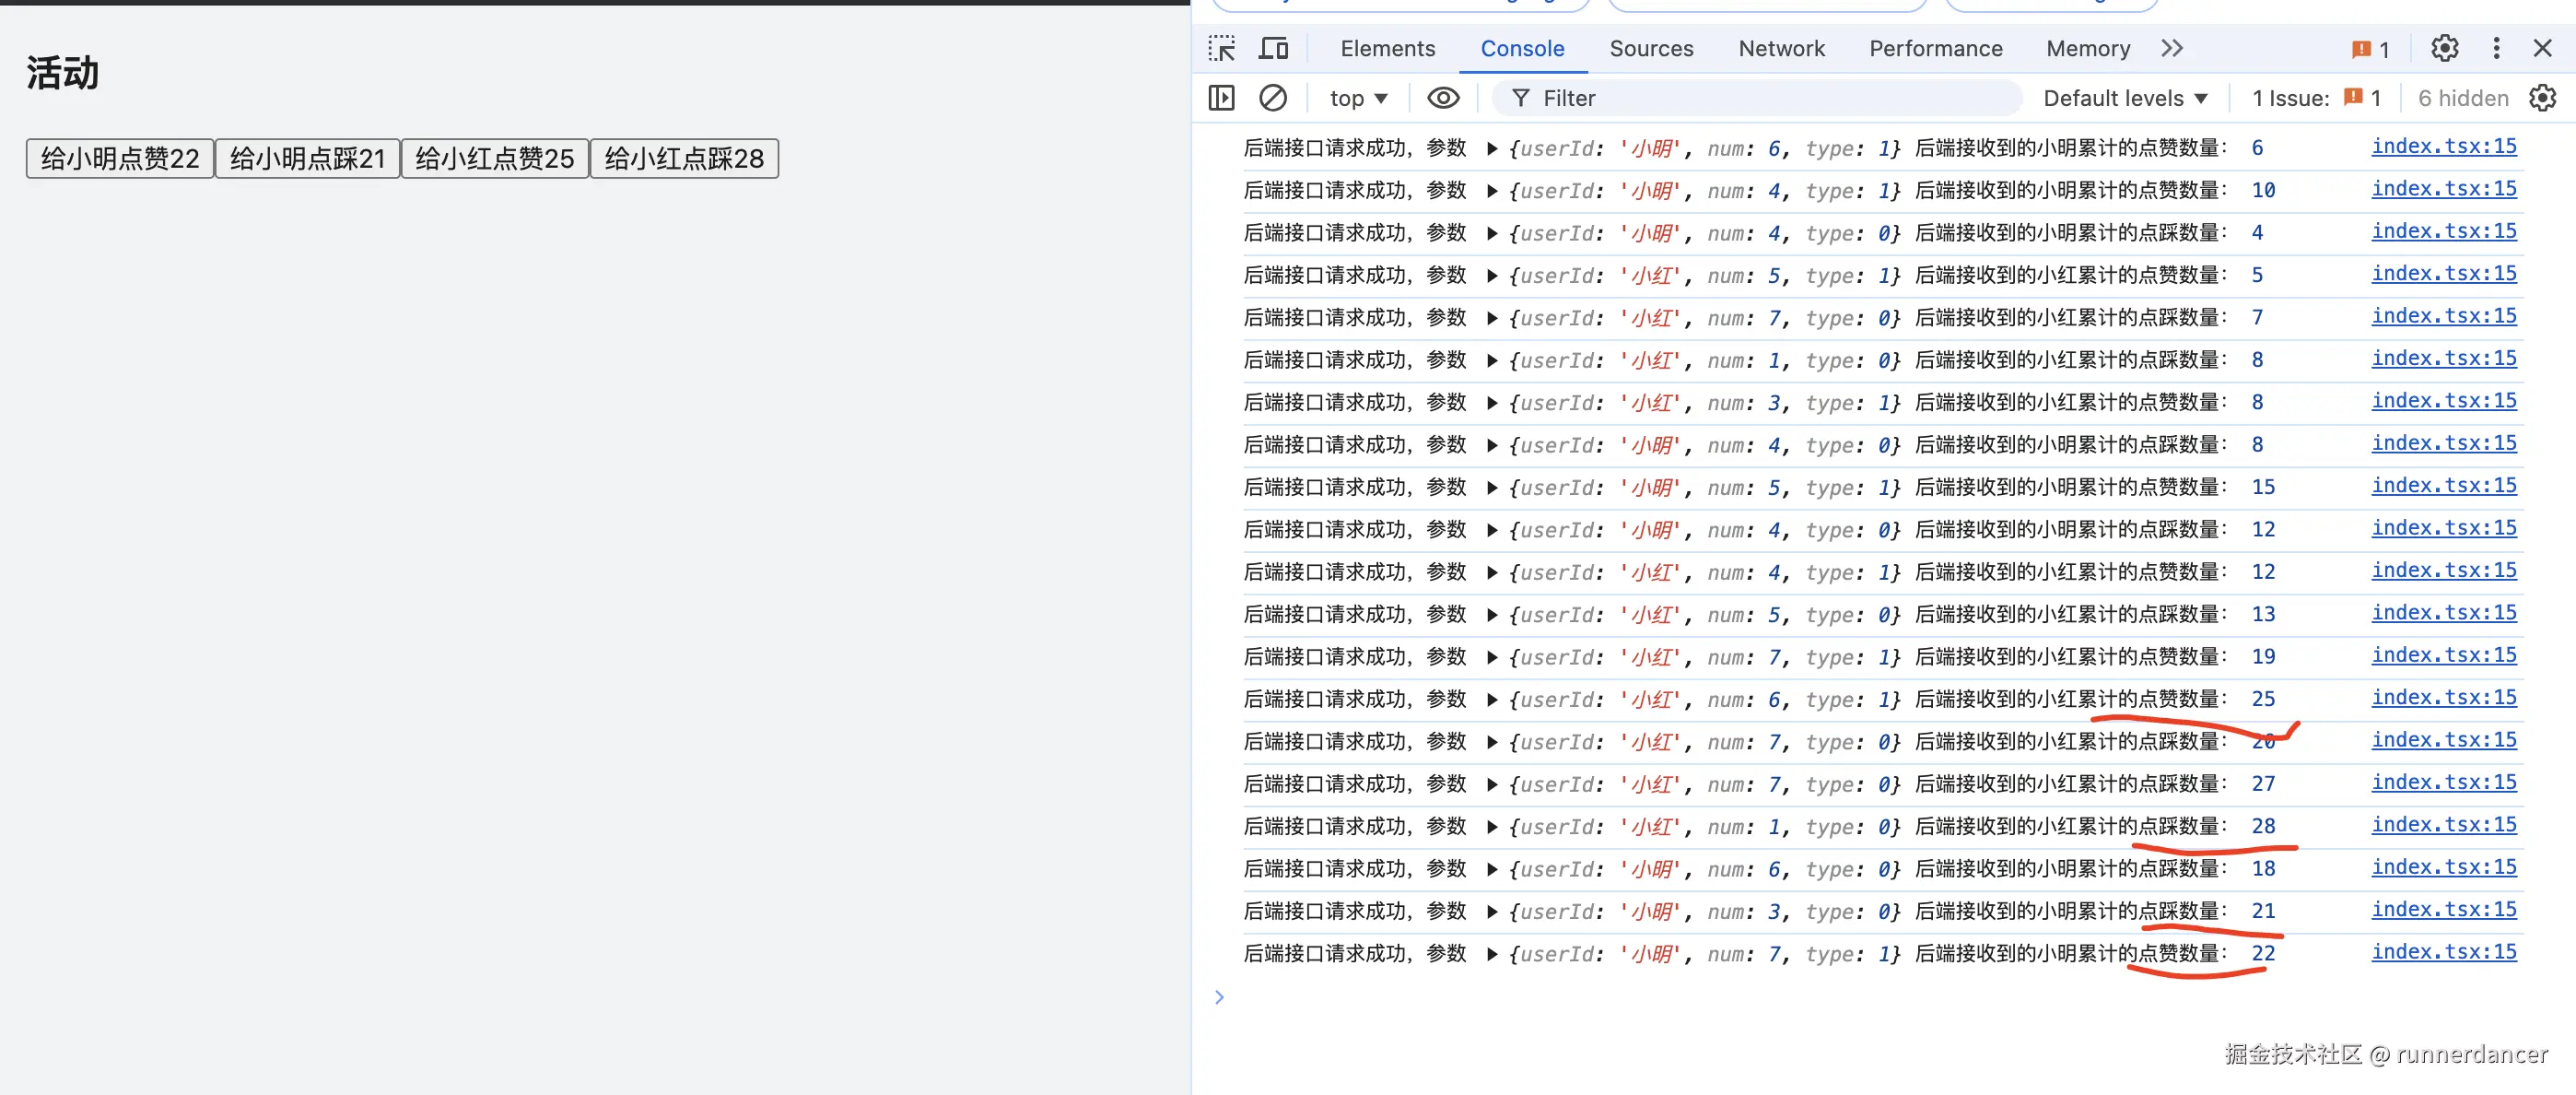
Task: Toggle the device toolbar icon
Action: click(x=1273, y=48)
